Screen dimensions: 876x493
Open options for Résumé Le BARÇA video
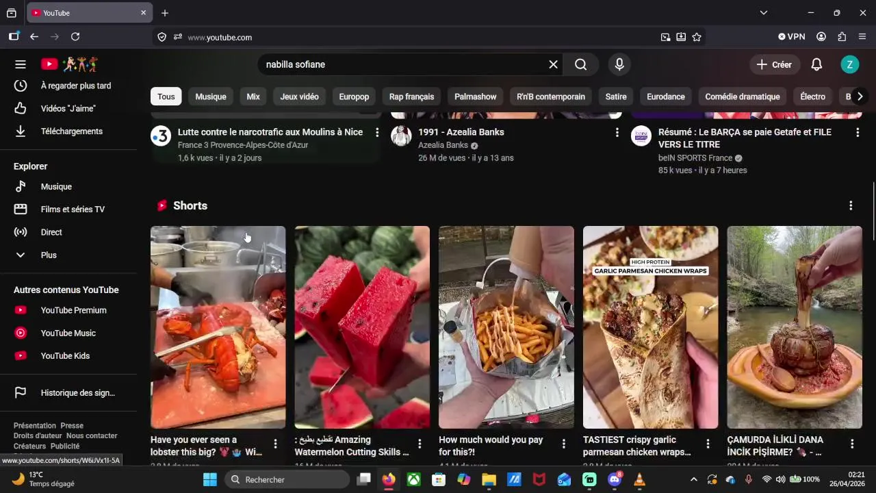(858, 132)
